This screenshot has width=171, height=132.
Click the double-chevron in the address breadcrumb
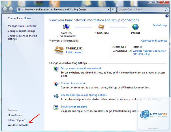pyautogui.click(x=23, y=10)
